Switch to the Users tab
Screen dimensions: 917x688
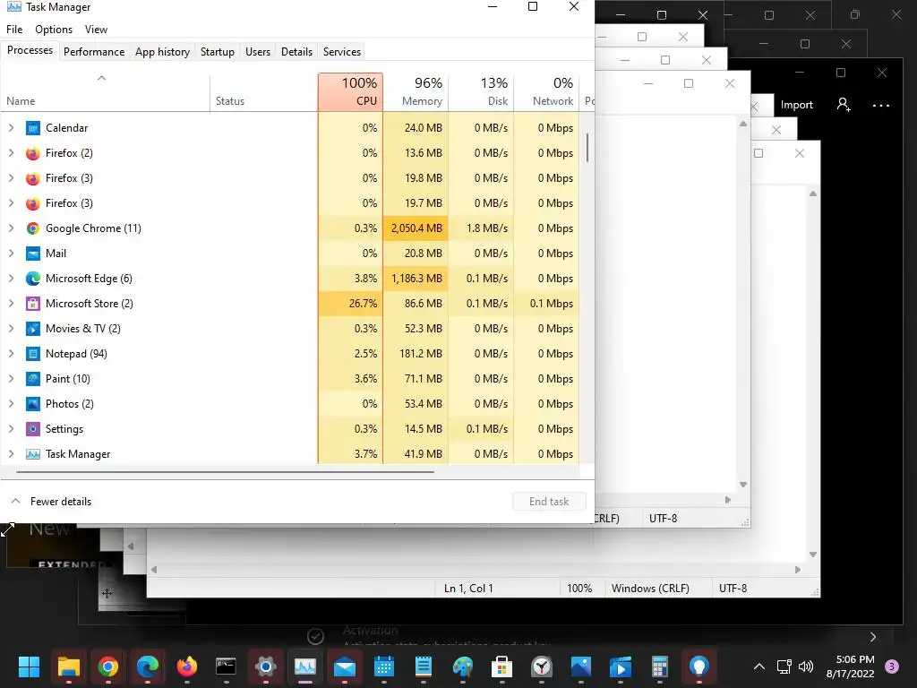[x=258, y=51]
